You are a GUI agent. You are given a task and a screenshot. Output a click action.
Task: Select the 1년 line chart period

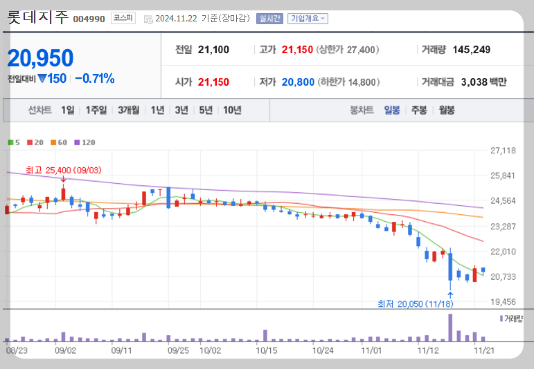(x=157, y=110)
